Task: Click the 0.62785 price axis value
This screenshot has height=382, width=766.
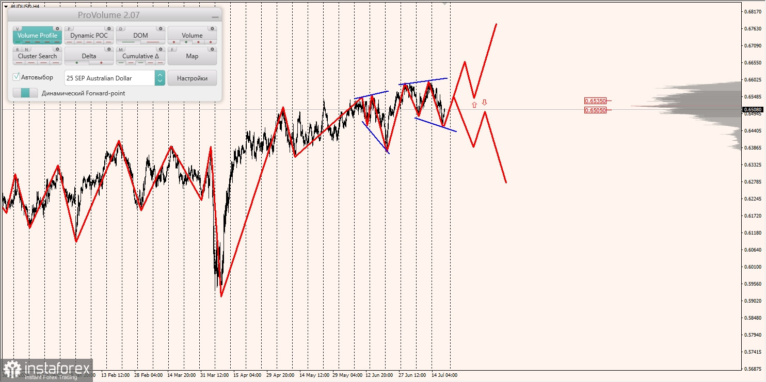Action: [752, 182]
